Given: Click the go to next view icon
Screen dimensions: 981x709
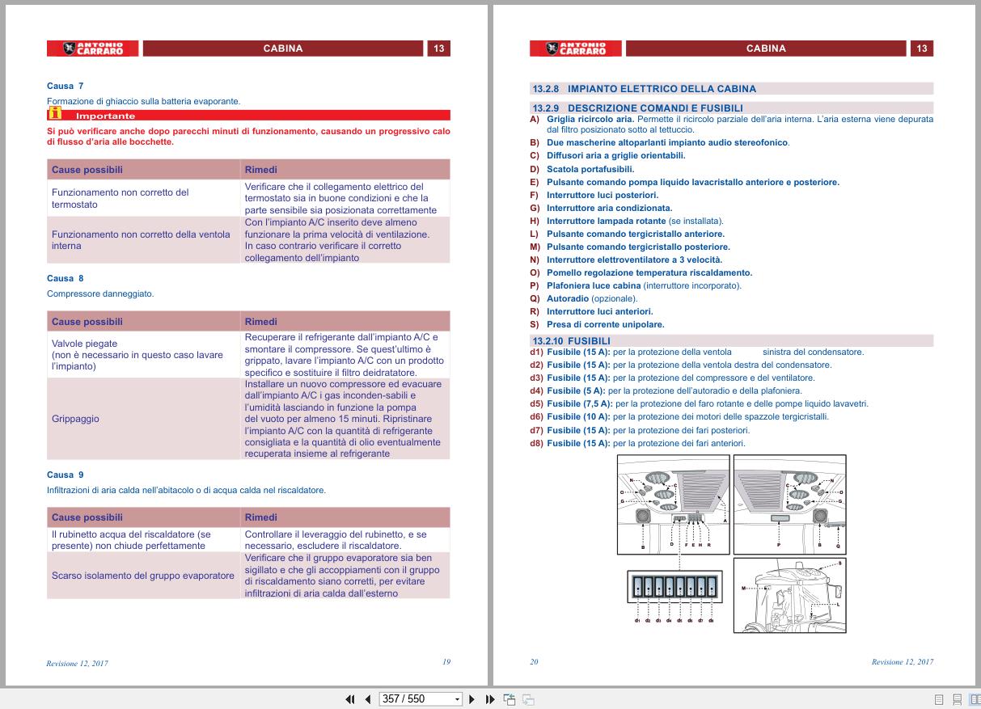Looking at the screenshot, I should (x=528, y=699).
